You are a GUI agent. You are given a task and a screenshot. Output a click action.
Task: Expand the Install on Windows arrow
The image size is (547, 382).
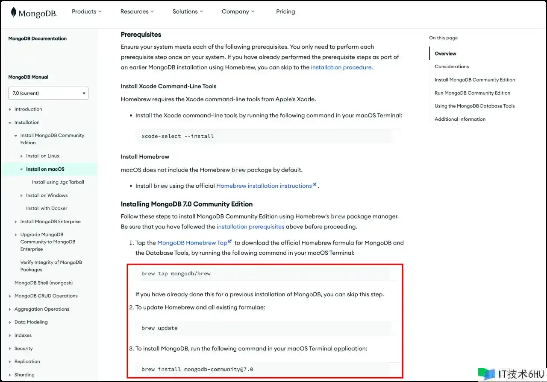(22, 195)
